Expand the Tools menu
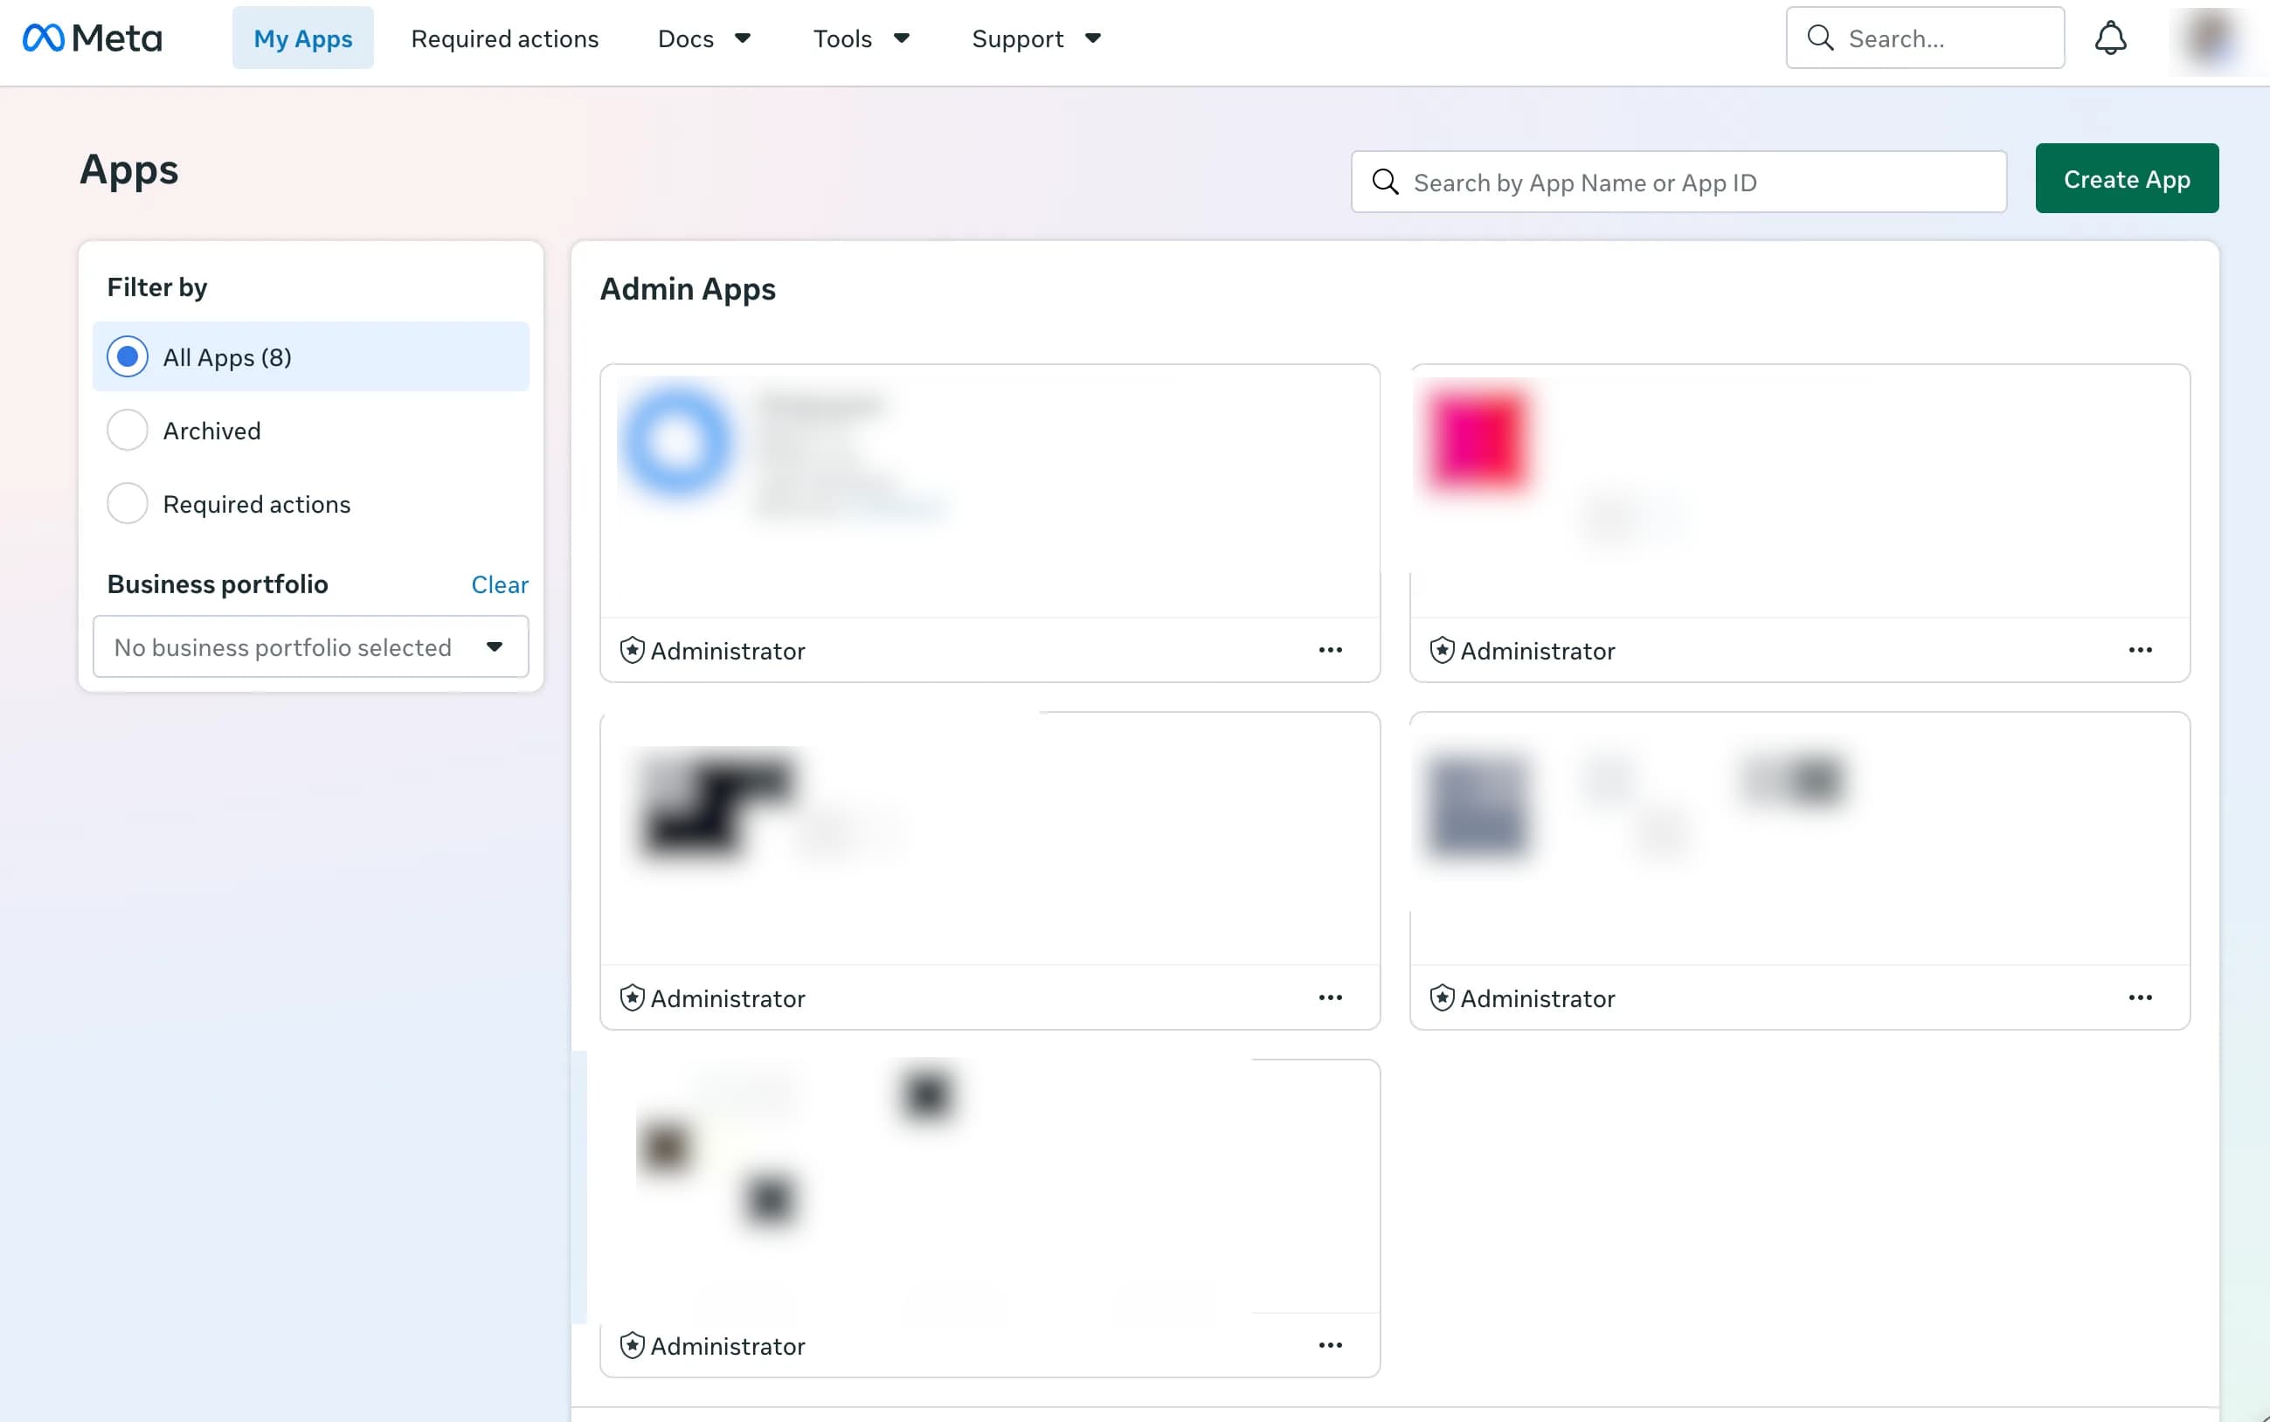This screenshot has height=1422, width=2270. (x=862, y=38)
